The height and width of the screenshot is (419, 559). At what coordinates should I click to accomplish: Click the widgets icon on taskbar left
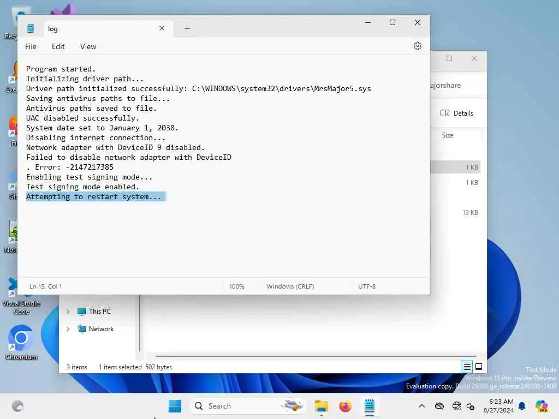[x=17, y=406]
